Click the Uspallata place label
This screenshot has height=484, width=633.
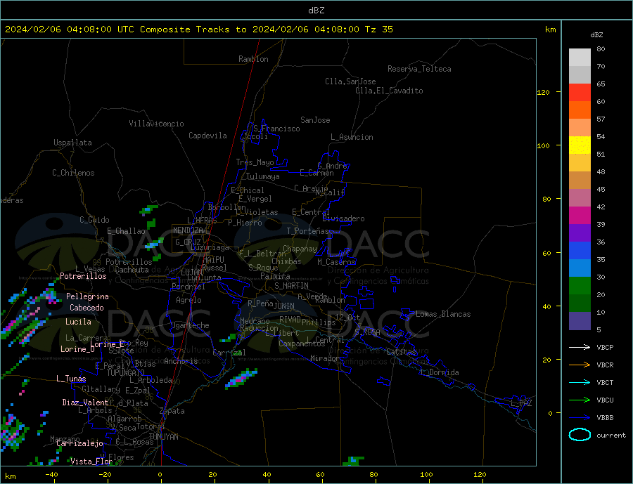pyautogui.click(x=72, y=143)
